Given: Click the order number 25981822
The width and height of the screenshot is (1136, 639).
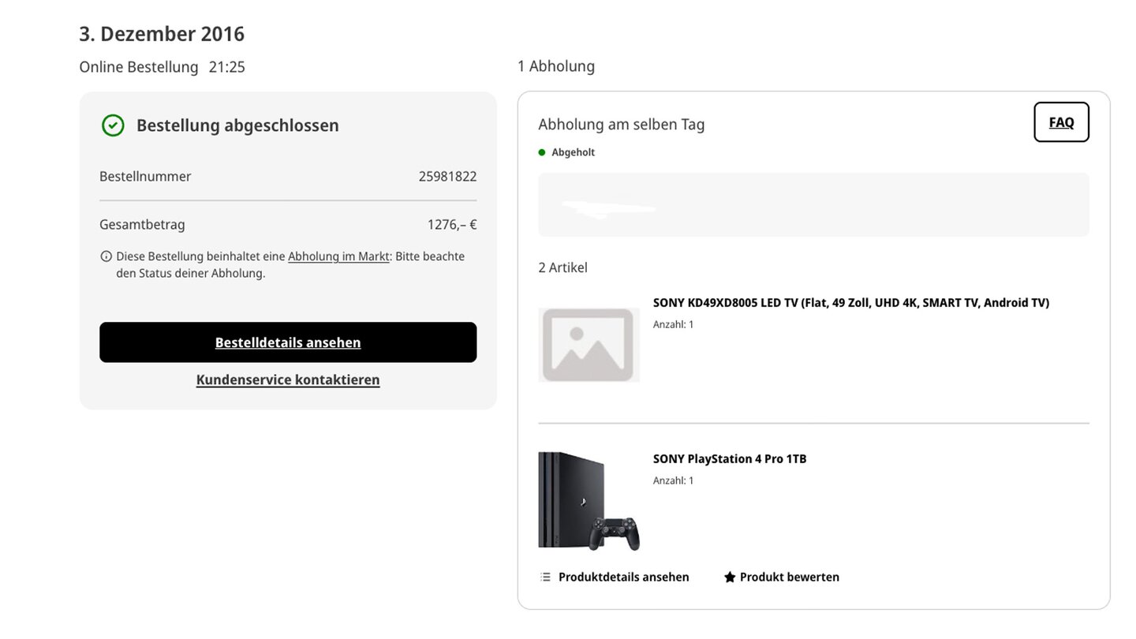Looking at the screenshot, I should (x=447, y=177).
